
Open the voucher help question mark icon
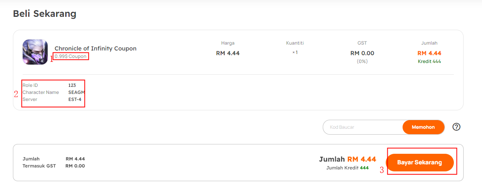pyautogui.click(x=457, y=127)
